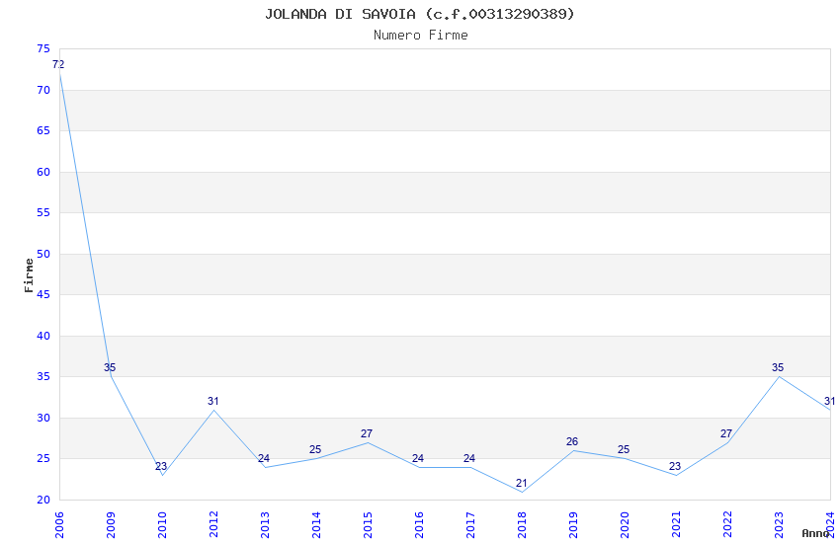Click y-axis tick value 40
Image resolution: width=840 pixels, height=543 pixels.
coord(43,336)
